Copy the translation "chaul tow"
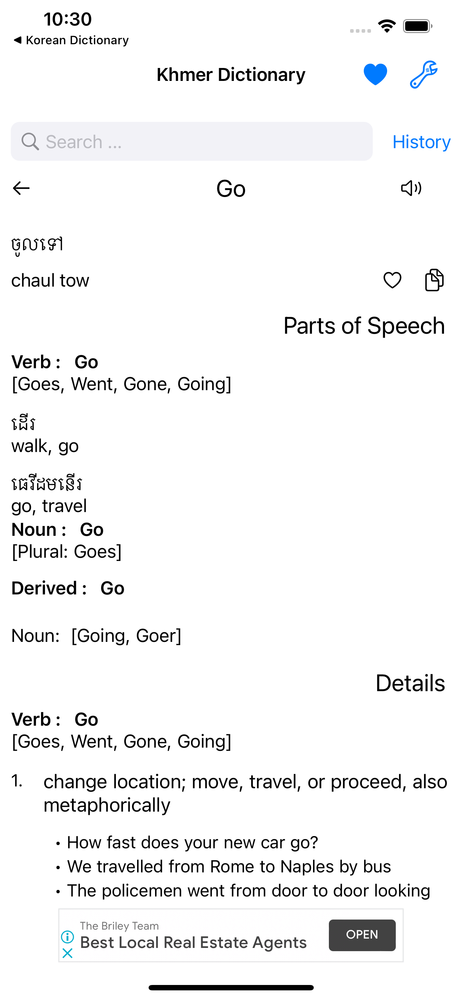 tap(434, 280)
